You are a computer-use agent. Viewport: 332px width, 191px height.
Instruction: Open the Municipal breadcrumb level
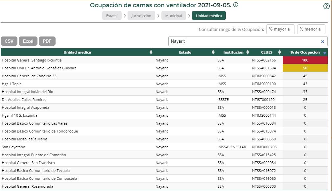point(174,15)
